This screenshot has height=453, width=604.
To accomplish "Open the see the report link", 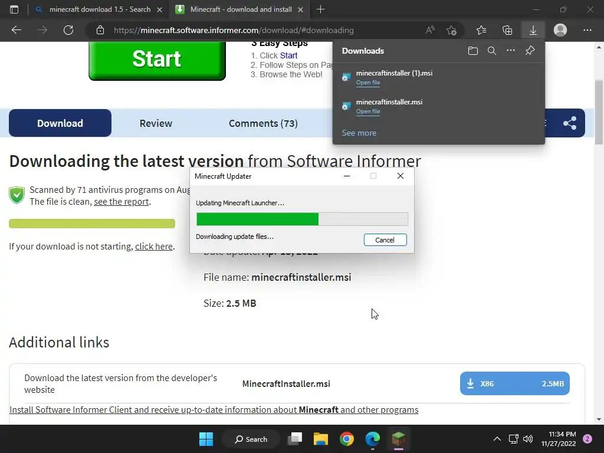I will coord(122,202).
